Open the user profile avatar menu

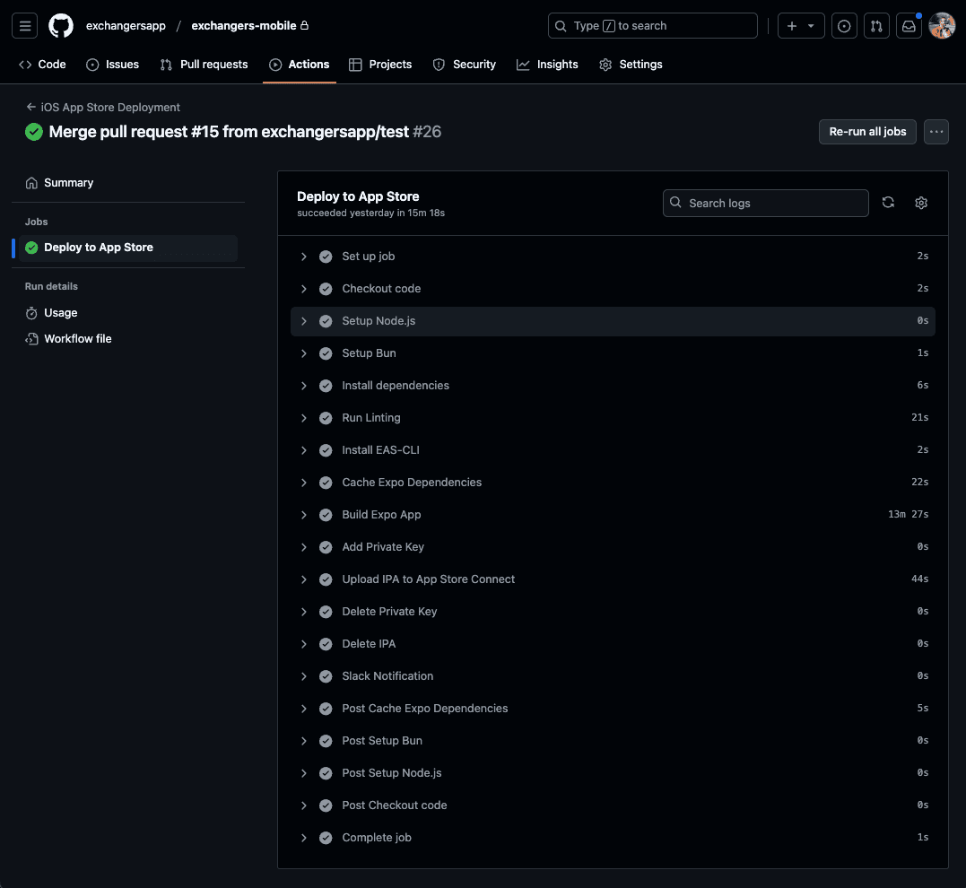click(942, 26)
